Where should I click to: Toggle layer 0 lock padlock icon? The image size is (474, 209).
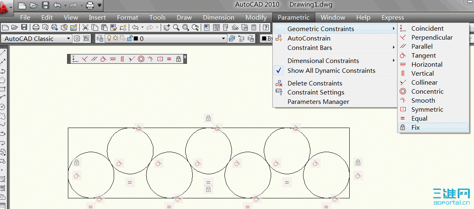coord(130,38)
